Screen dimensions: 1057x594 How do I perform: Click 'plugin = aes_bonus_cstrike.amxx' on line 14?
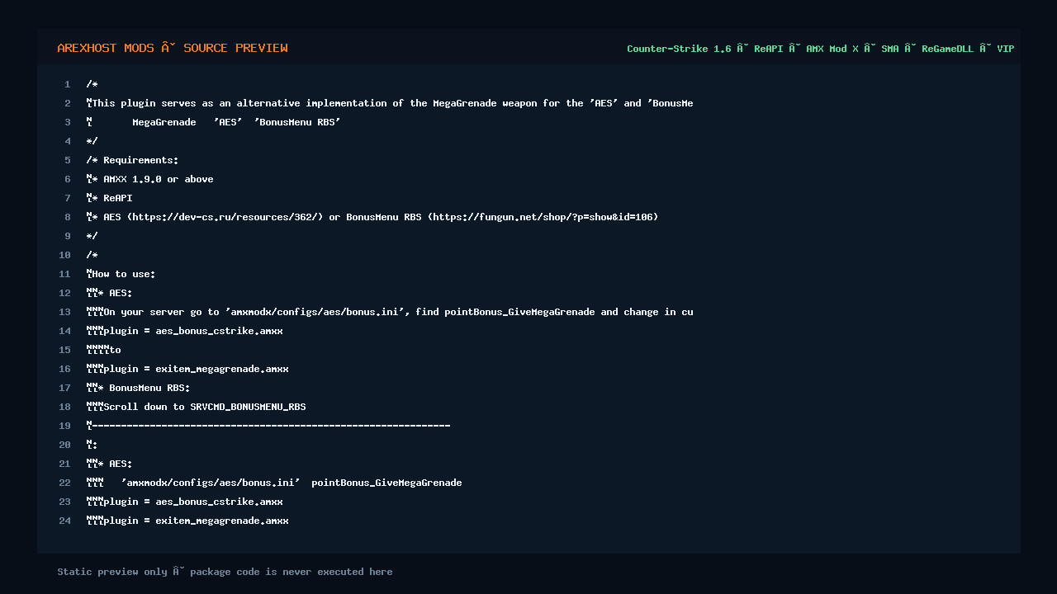184,331
